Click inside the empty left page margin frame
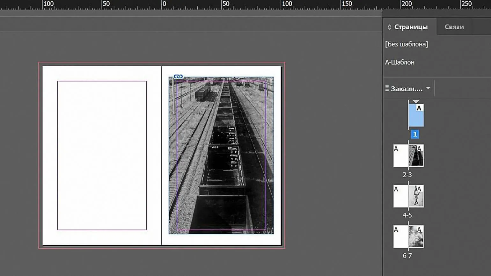This screenshot has width=491, height=276. click(x=102, y=155)
